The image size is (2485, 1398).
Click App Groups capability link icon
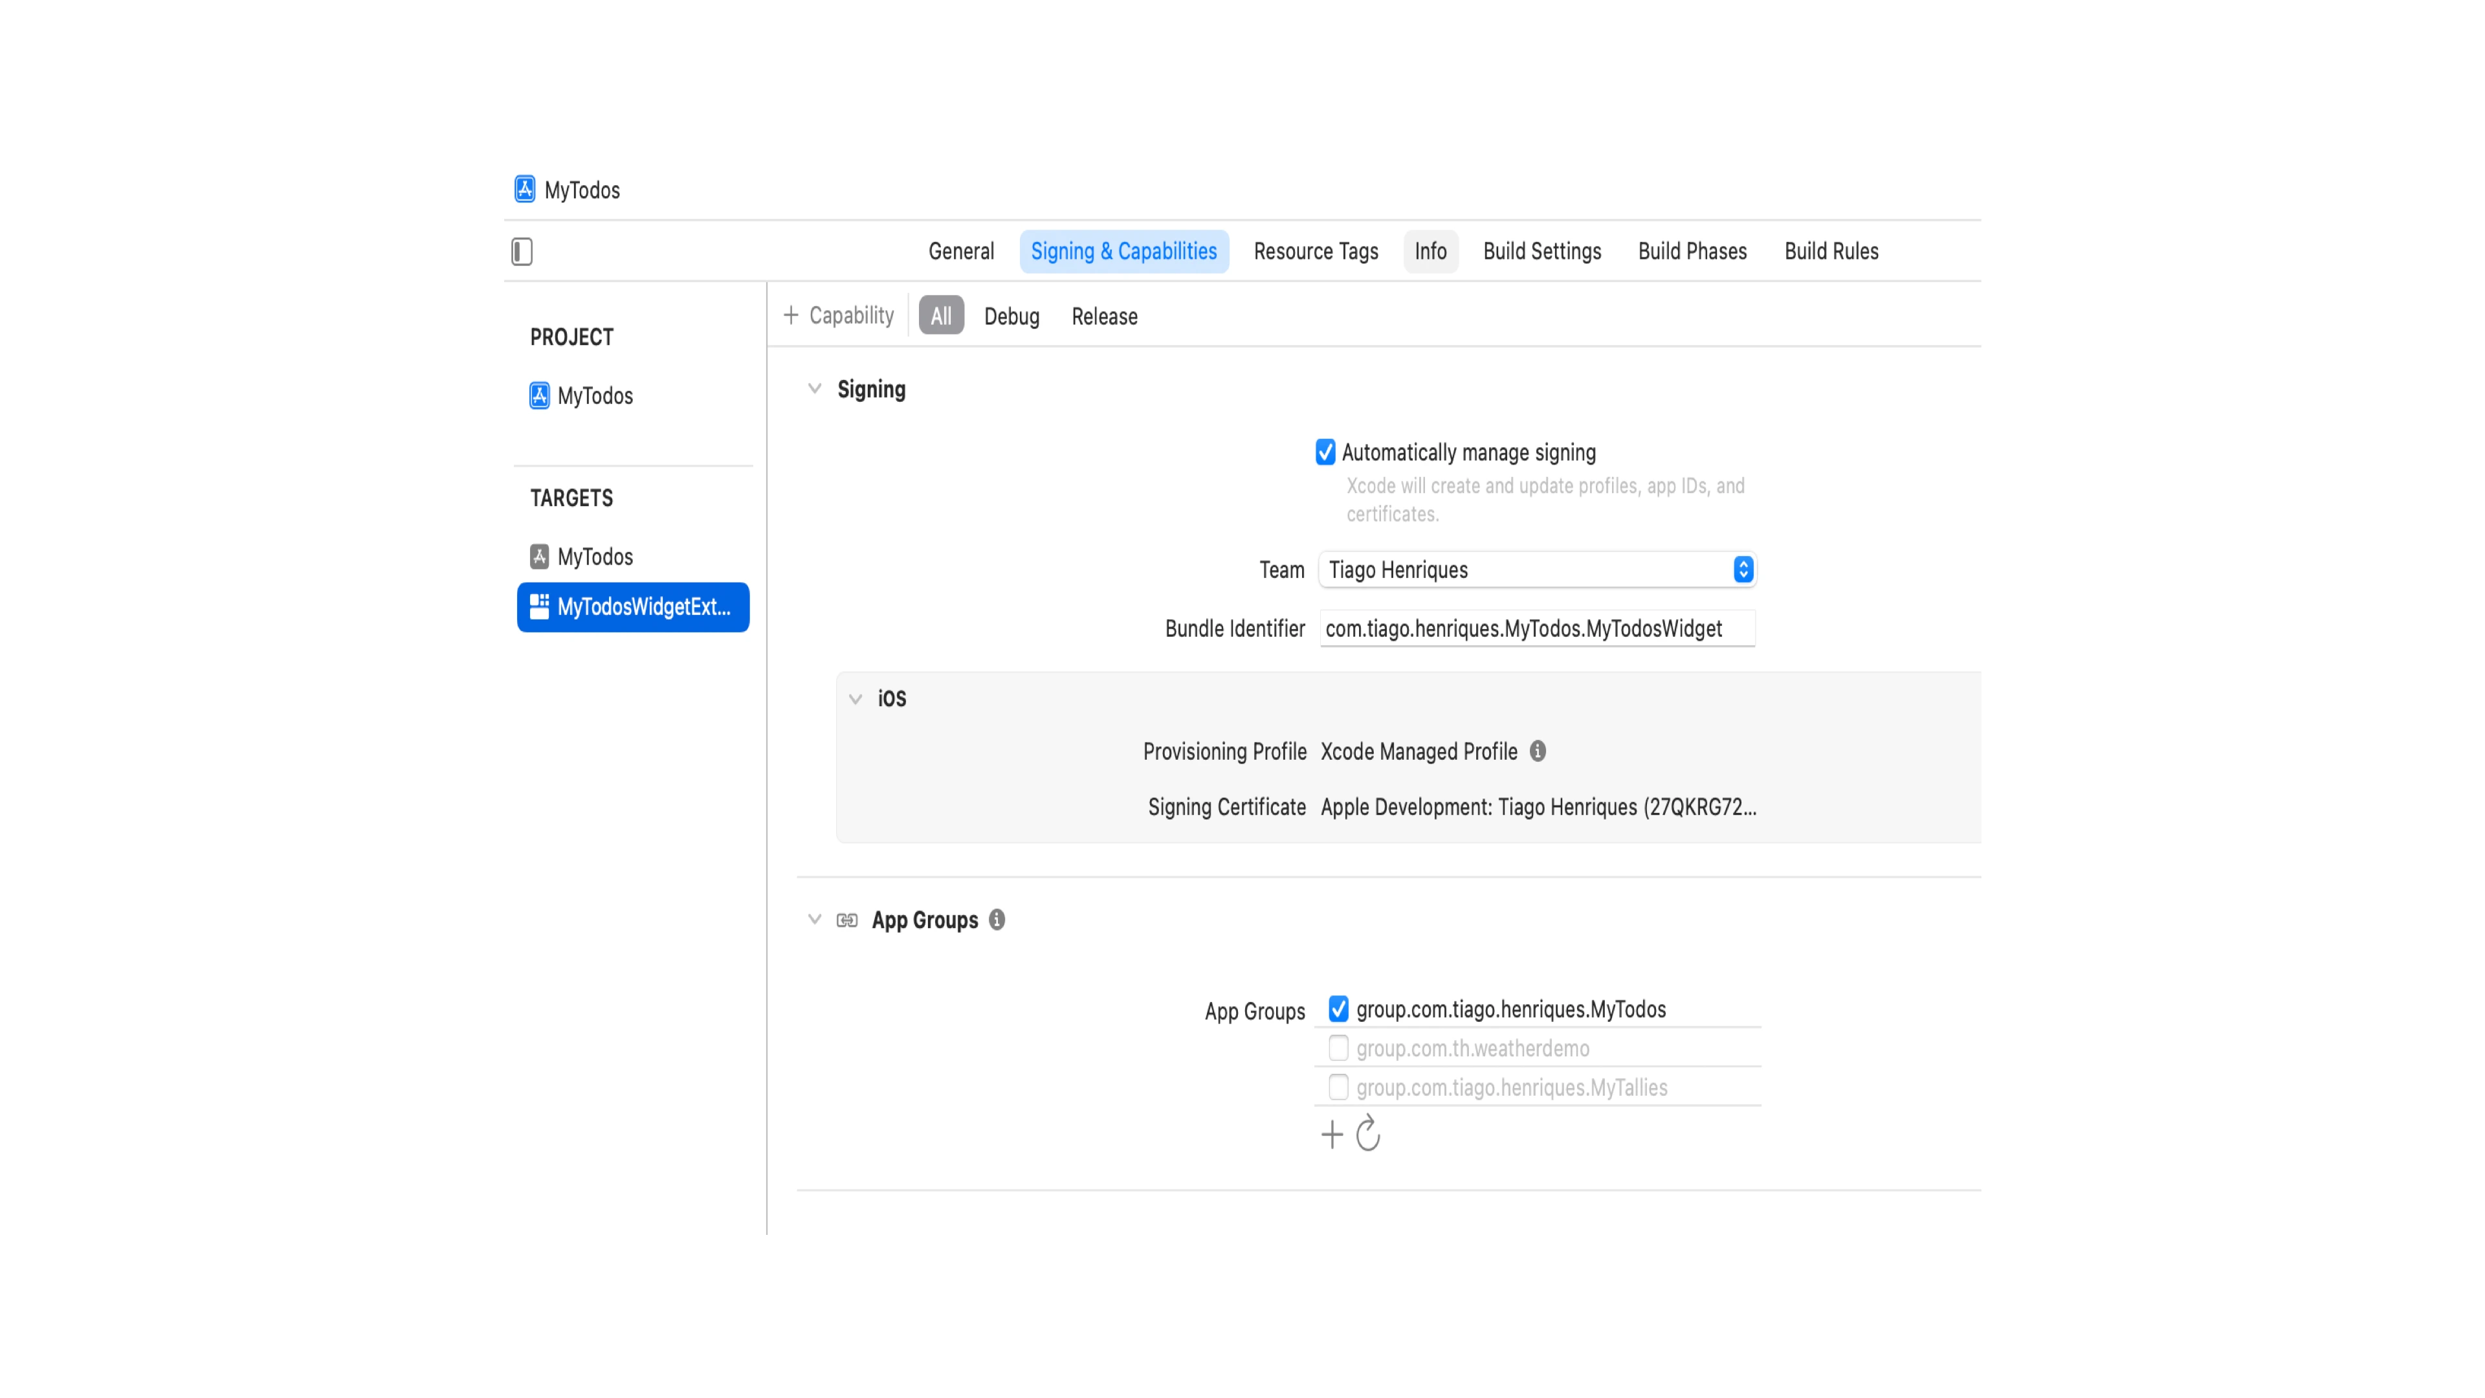tap(847, 920)
